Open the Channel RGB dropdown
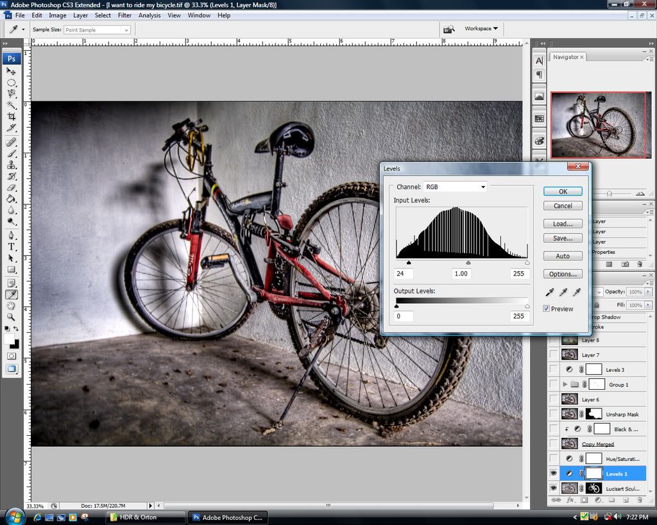The width and height of the screenshot is (657, 525). point(455,187)
